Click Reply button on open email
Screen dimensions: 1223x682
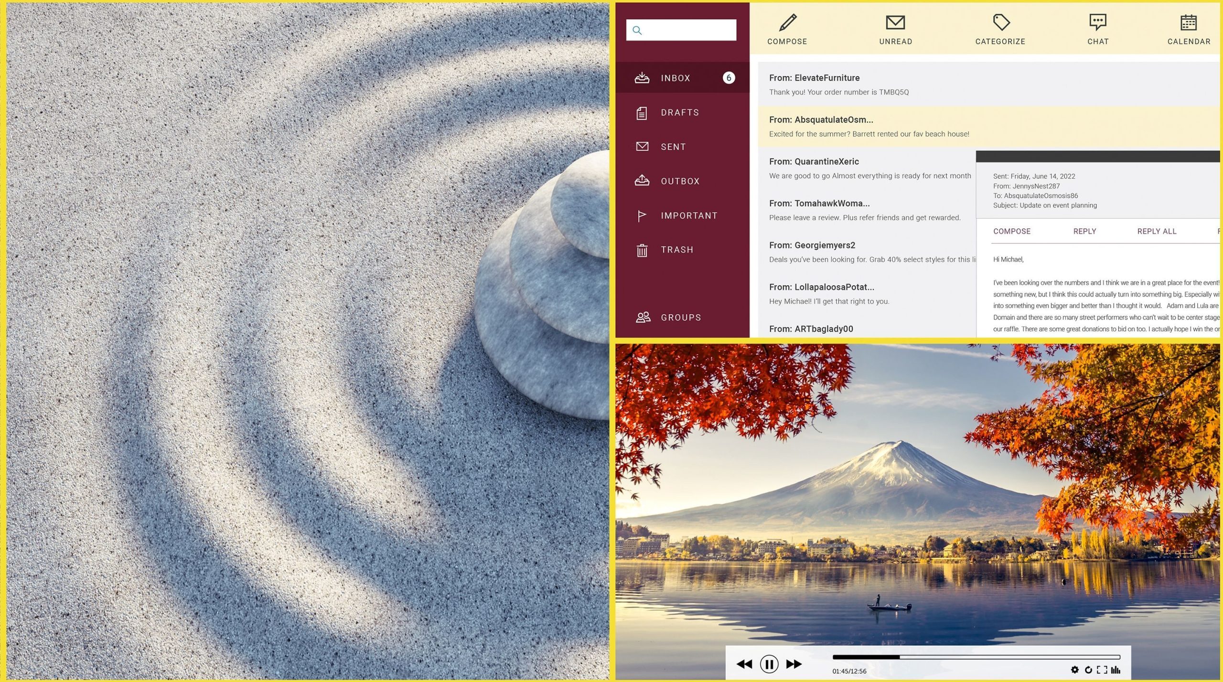(x=1084, y=231)
